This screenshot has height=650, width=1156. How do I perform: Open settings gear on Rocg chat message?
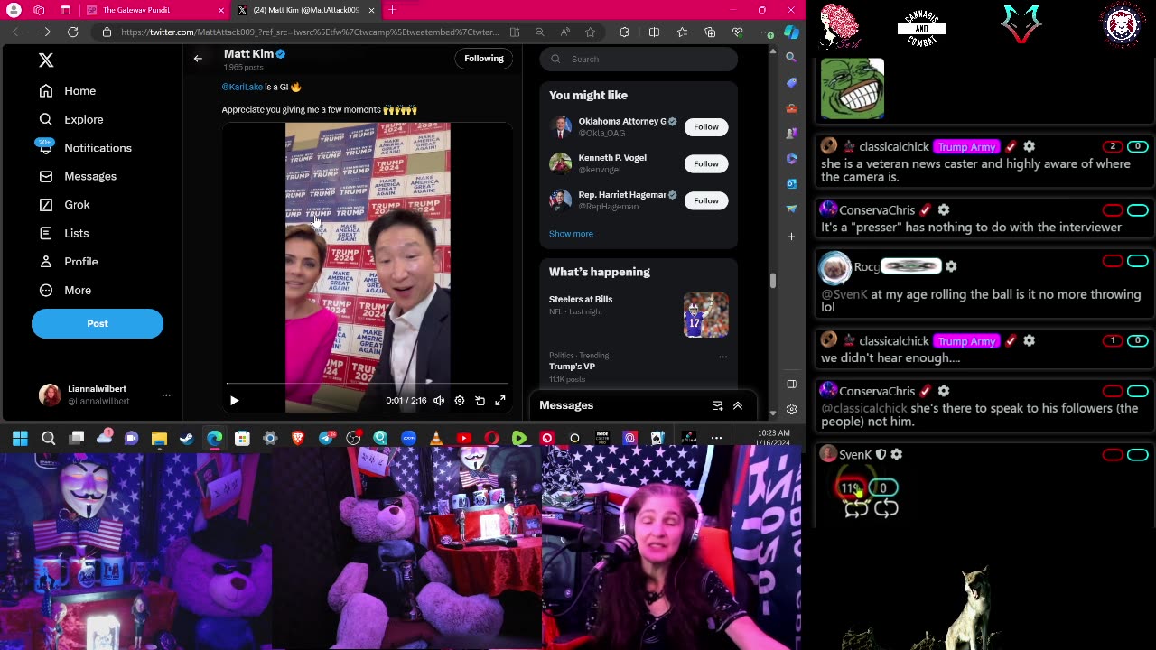point(951,266)
